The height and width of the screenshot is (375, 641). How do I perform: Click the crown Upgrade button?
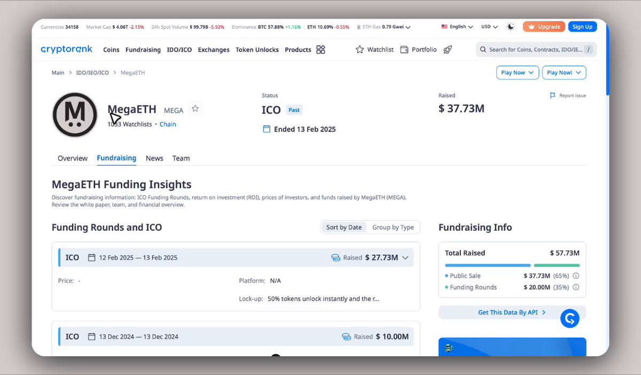pos(544,27)
